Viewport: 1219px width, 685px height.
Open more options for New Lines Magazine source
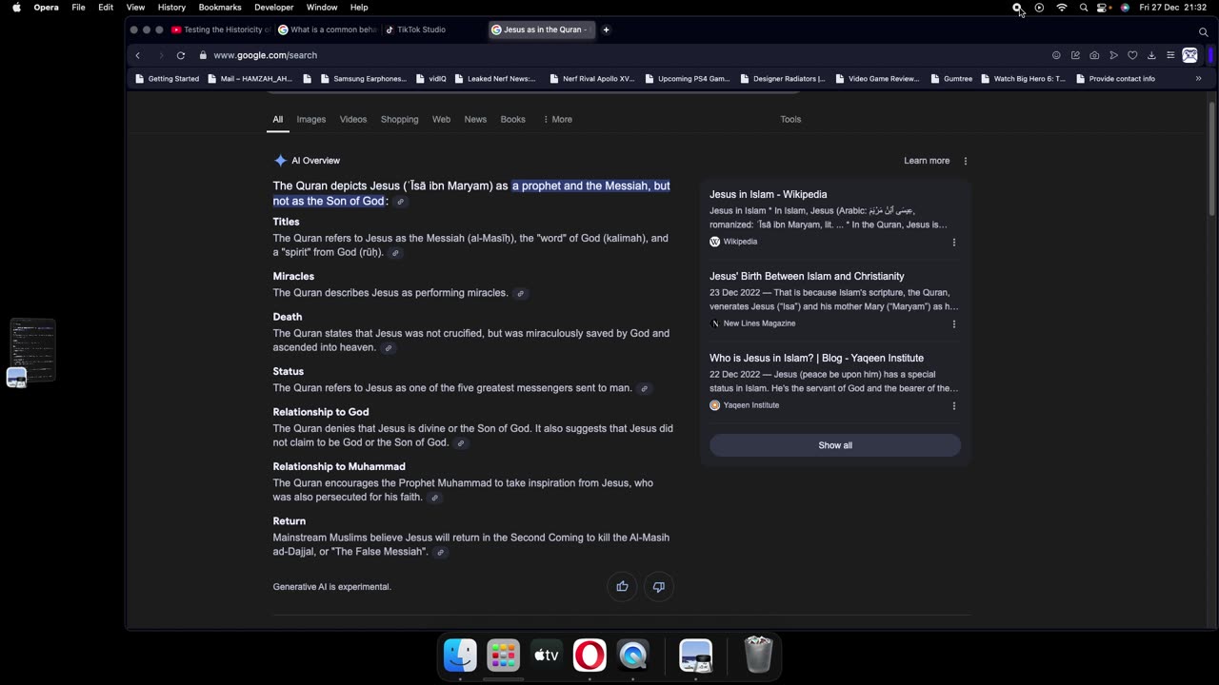tap(953, 323)
